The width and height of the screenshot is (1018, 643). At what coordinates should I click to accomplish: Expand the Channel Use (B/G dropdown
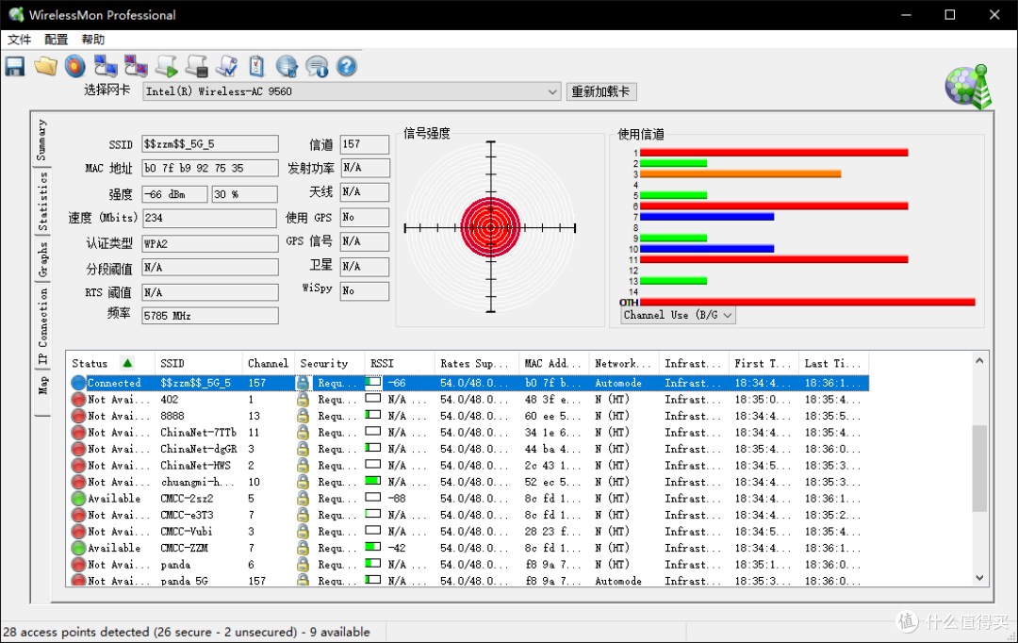point(678,315)
